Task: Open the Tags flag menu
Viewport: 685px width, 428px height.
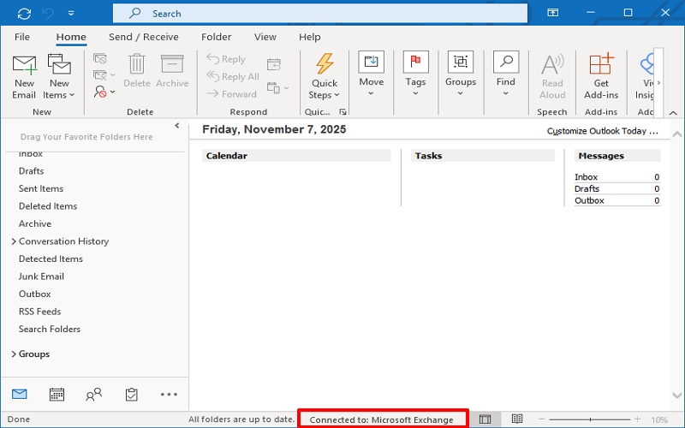Action: 415,74
